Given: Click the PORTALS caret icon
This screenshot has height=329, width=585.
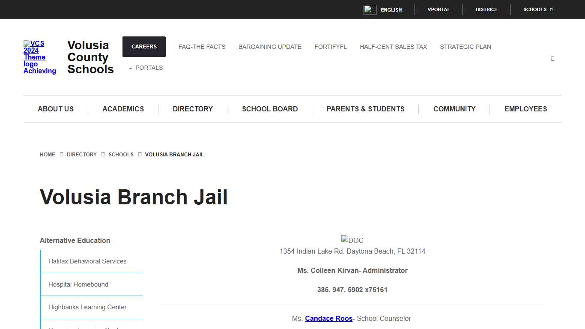Looking at the screenshot, I should point(130,68).
